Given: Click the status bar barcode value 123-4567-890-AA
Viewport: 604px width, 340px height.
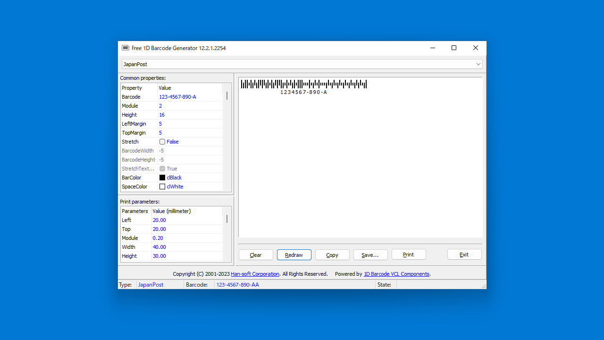Looking at the screenshot, I should (237, 285).
